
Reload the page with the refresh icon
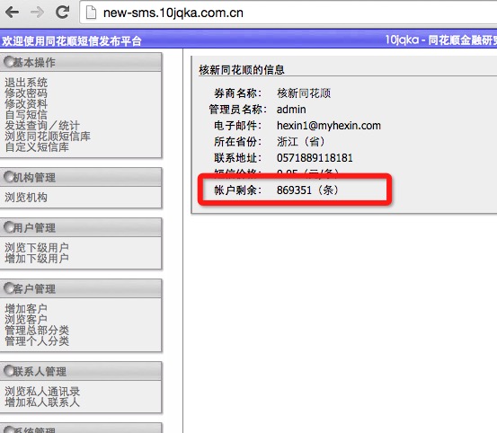point(62,13)
